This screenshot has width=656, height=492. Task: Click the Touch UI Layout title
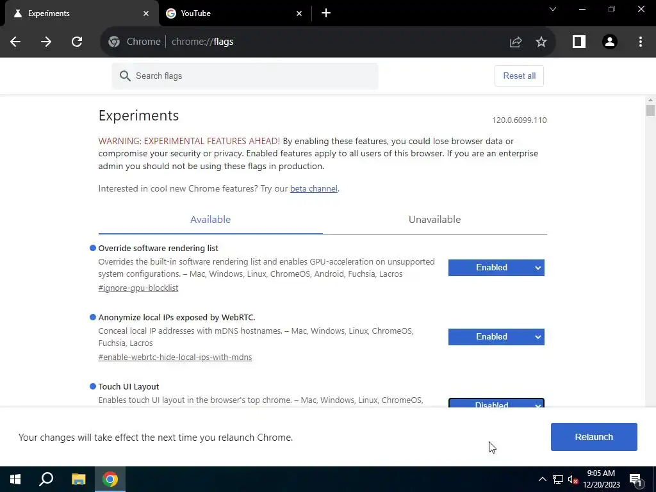click(x=128, y=386)
